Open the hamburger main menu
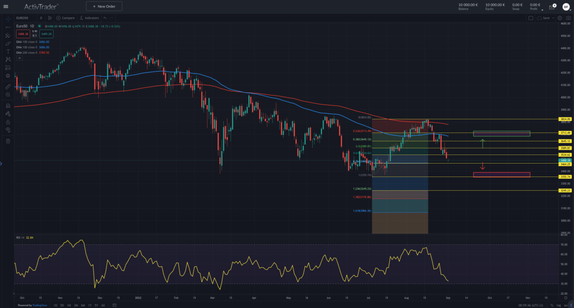The height and width of the screenshot is (308, 574). point(6,6)
